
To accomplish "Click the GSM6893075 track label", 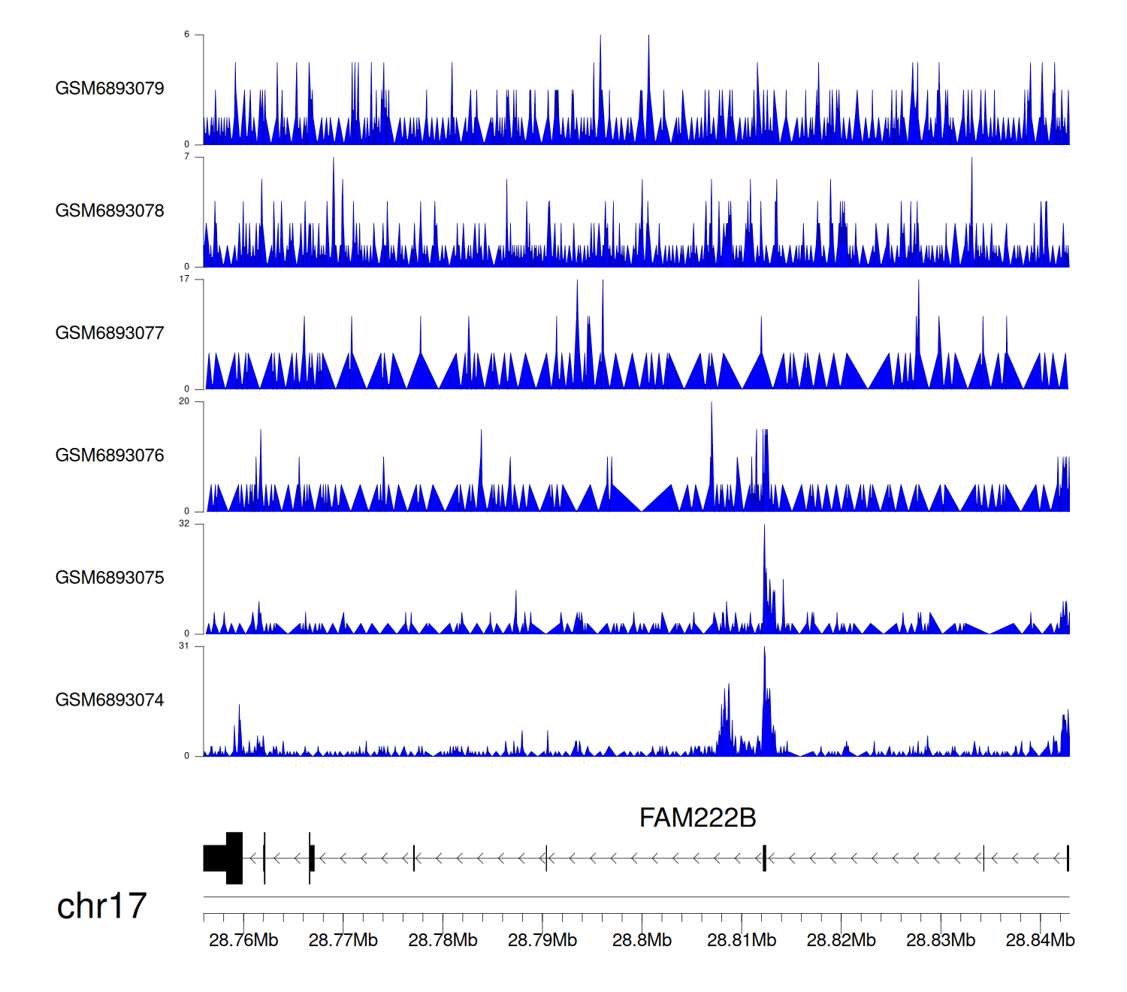I will coord(110,578).
